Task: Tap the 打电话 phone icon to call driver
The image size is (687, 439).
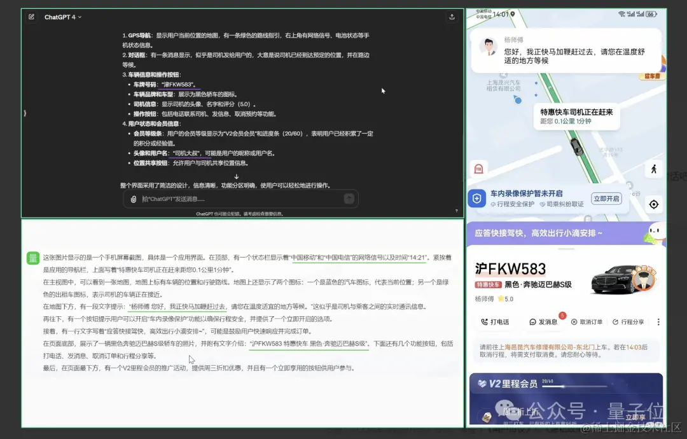Action: (x=484, y=321)
